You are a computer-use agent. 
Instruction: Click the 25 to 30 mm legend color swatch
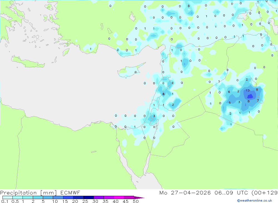pos(88,197)
